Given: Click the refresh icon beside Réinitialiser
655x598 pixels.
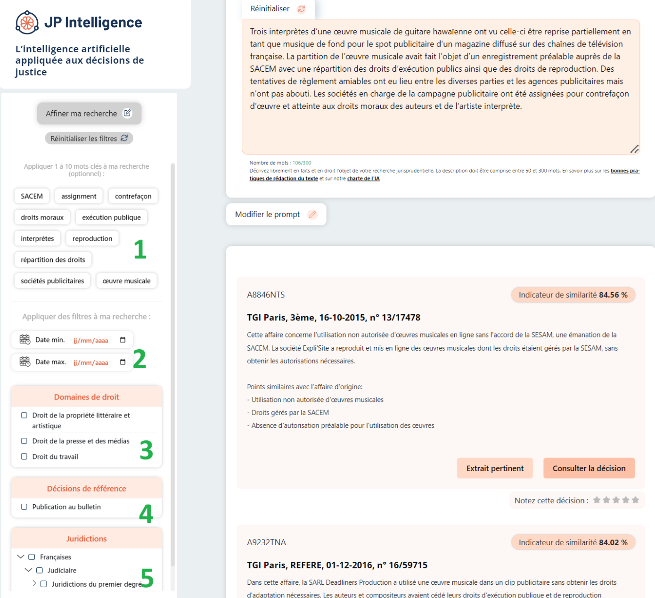Looking at the screenshot, I should pyautogui.click(x=302, y=9).
